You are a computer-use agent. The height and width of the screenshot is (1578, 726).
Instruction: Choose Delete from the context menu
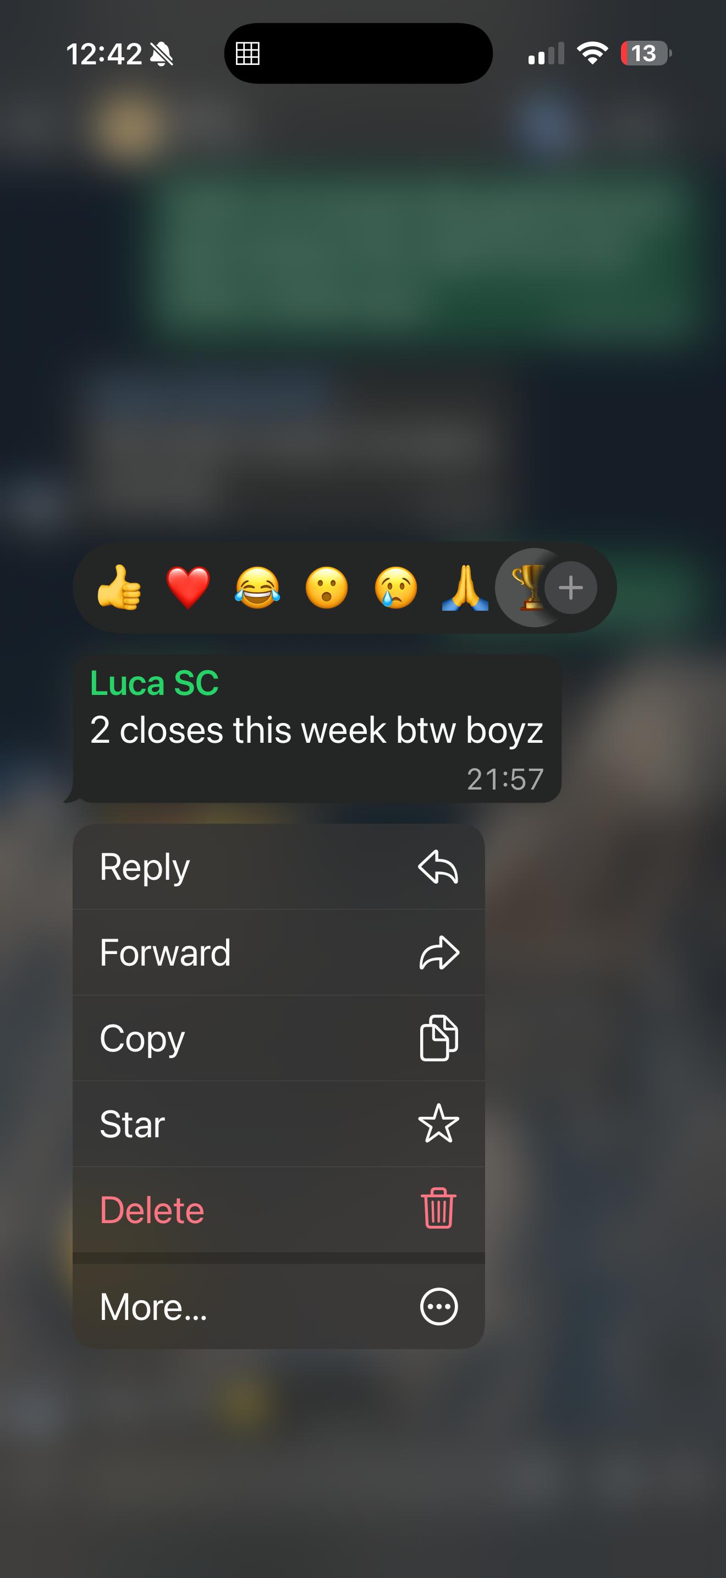point(278,1210)
